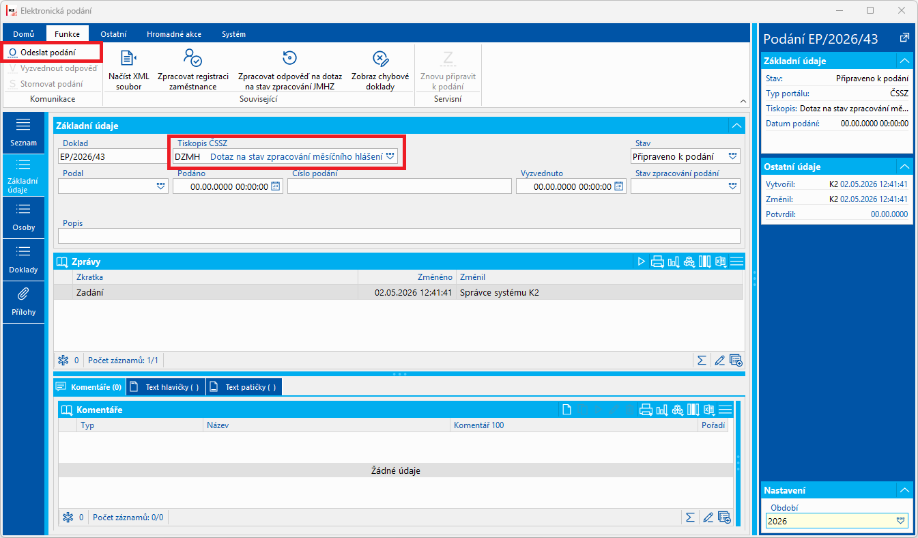The image size is (918, 538).
Task: Open the Přílohy paperclip page
Action: point(23,302)
